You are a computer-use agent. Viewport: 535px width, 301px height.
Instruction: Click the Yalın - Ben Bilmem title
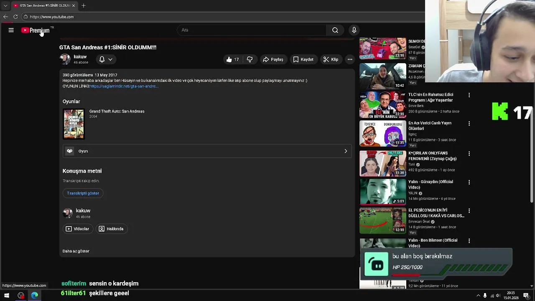tap(433, 243)
